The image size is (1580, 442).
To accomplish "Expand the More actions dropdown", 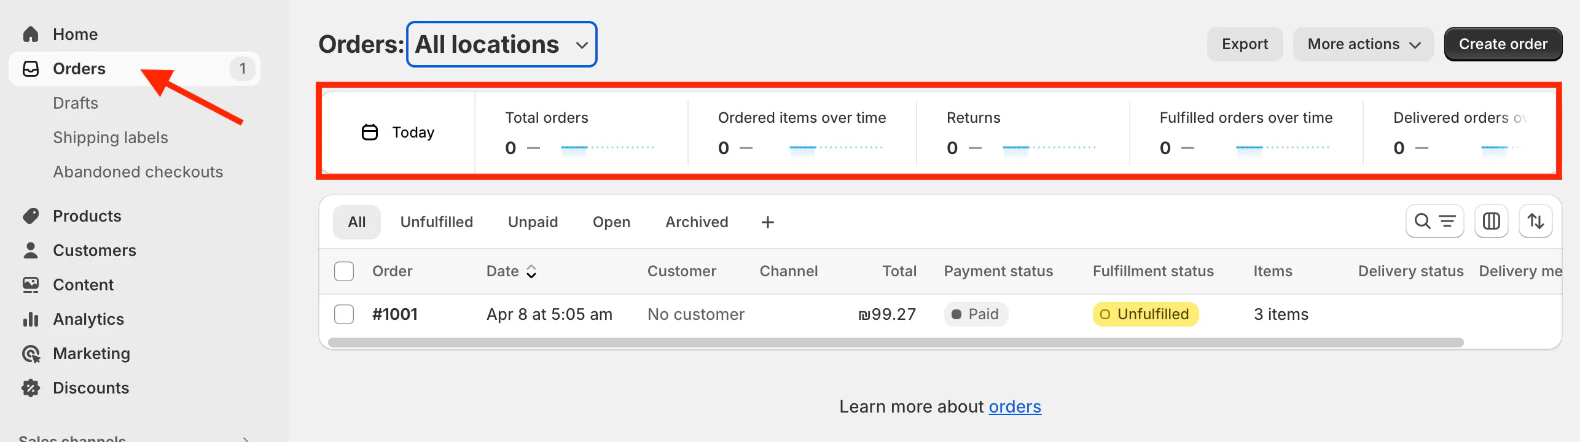I will coord(1363,44).
